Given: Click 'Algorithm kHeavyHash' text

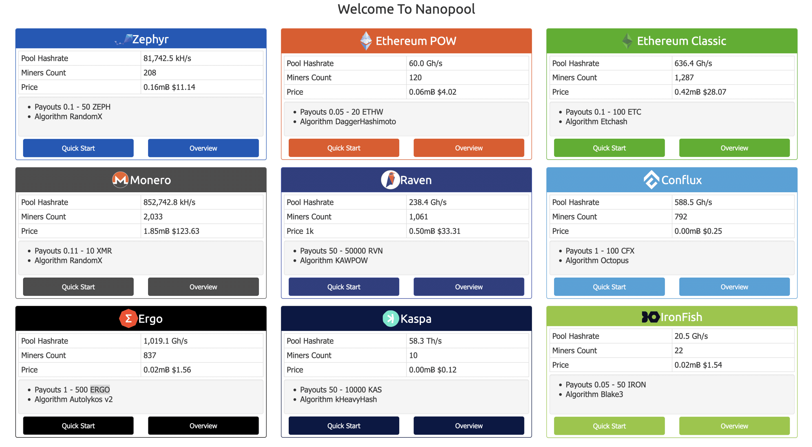Looking at the screenshot, I should [x=338, y=399].
